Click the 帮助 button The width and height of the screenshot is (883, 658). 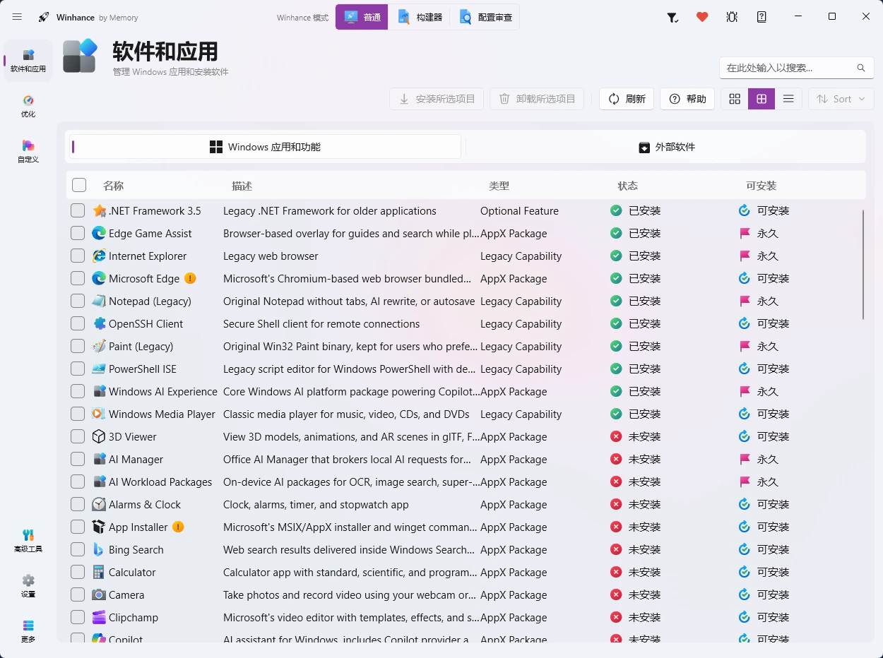[687, 99]
